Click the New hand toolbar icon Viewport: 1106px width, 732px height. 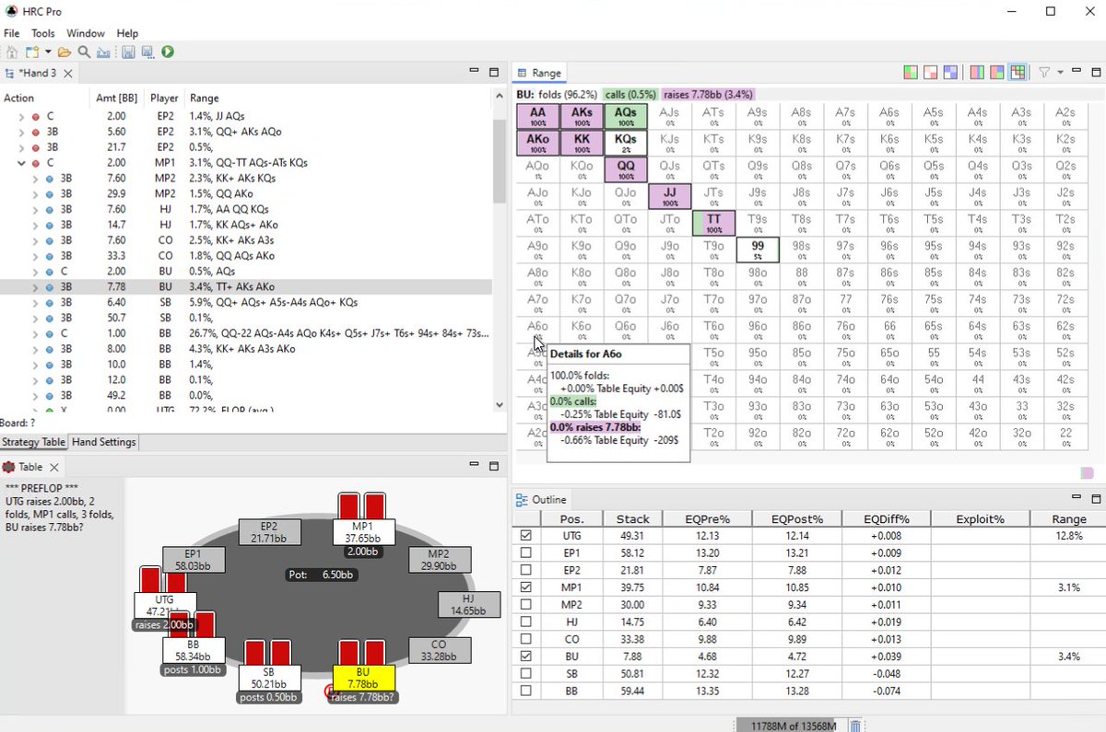click(32, 52)
